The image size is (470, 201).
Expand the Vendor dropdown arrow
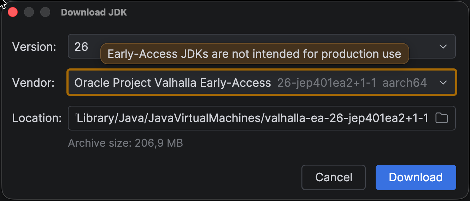pos(443,83)
